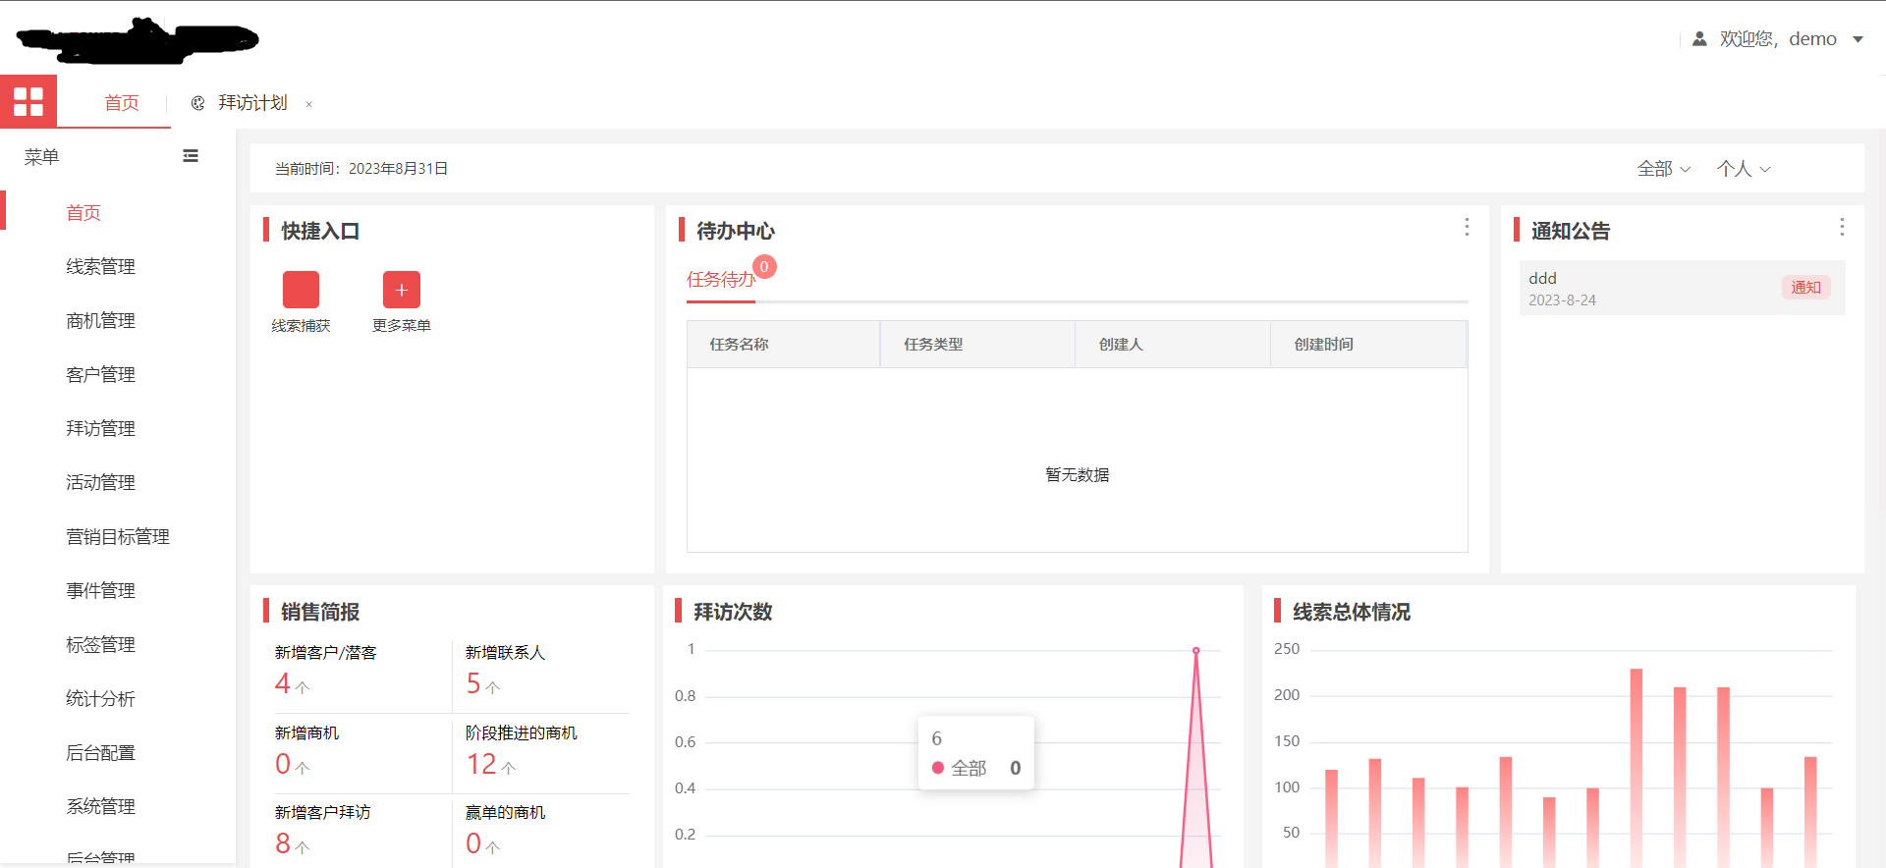Screen dimensions: 1886x868
Task: Open the 待办中心 three-dot options menu
Action: point(1467,227)
